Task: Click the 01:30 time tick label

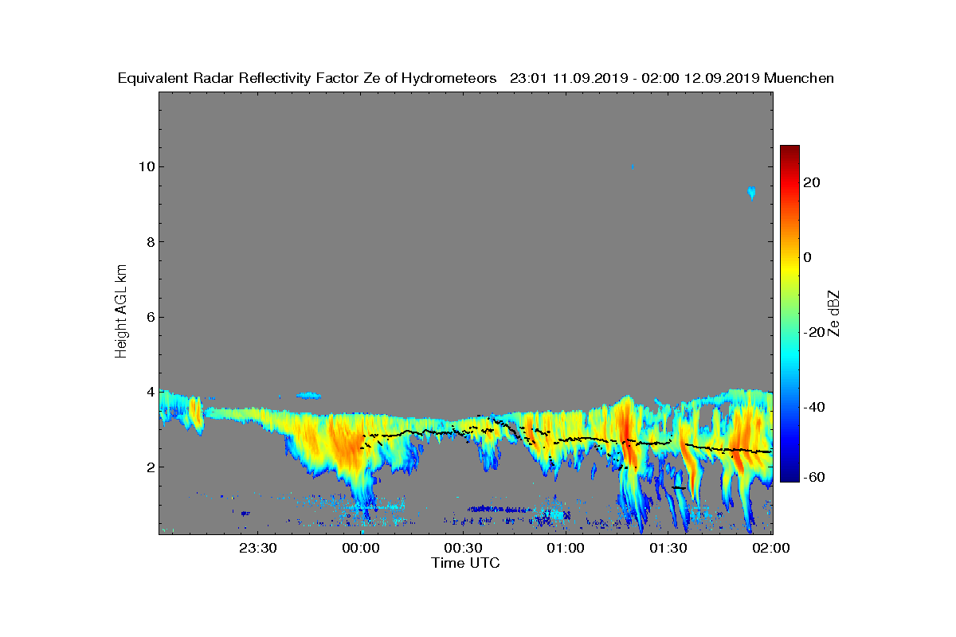Action: tap(668, 548)
